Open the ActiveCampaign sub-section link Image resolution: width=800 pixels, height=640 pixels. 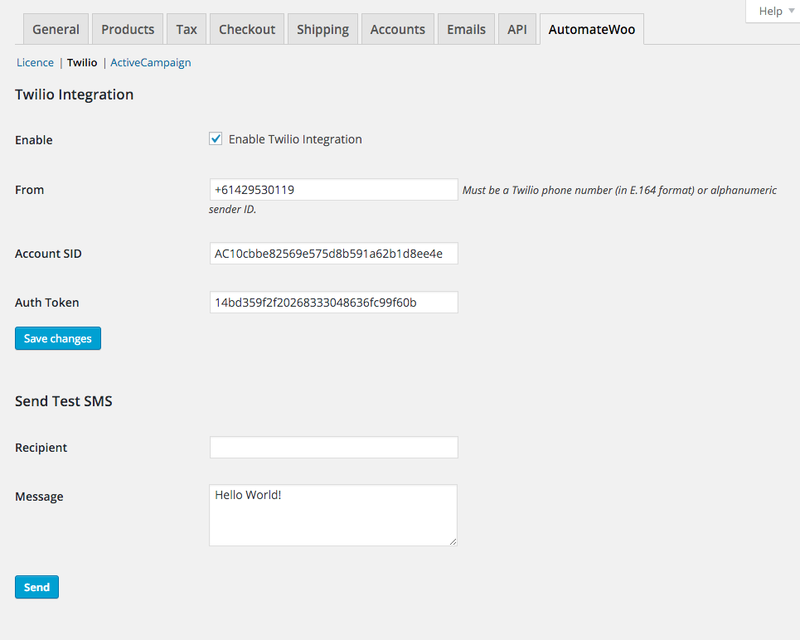(151, 62)
